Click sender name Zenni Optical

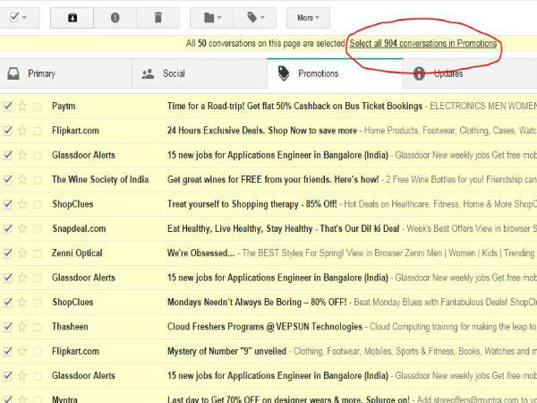[x=77, y=253]
